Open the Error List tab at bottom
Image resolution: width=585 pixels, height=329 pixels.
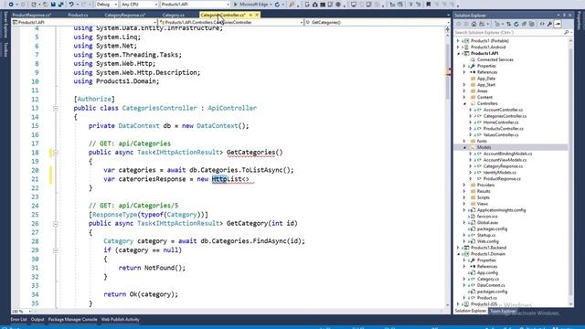point(18,320)
